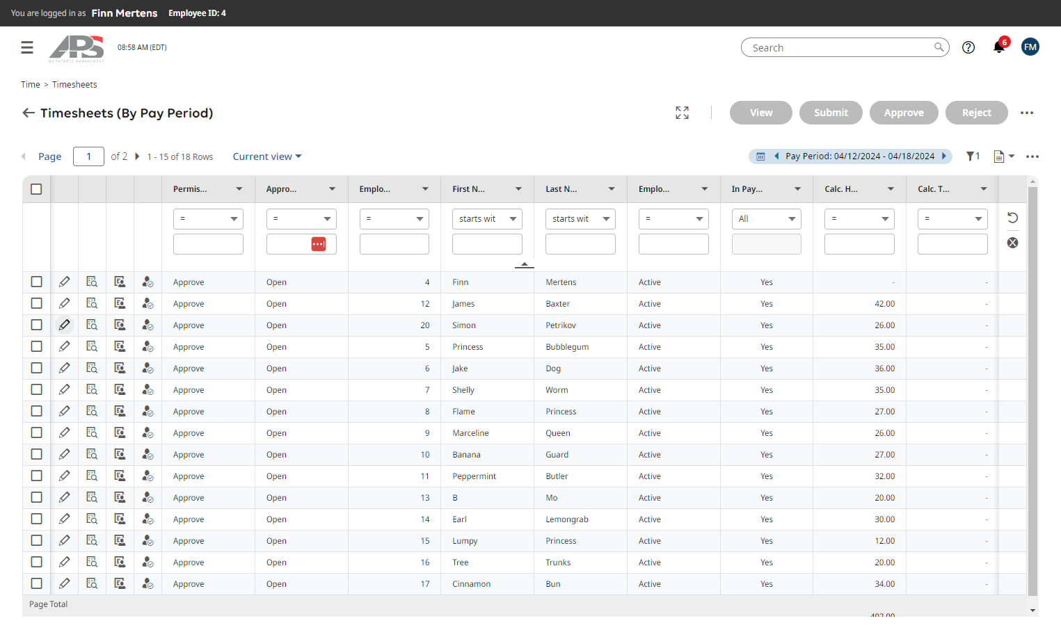
Task: Open Last N... column header menu
Action: pos(612,189)
